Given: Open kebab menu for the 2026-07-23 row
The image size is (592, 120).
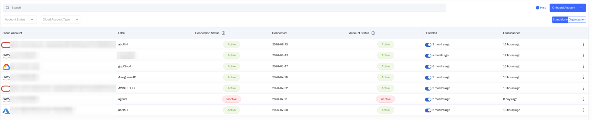Looking at the screenshot, I should pos(583,45).
